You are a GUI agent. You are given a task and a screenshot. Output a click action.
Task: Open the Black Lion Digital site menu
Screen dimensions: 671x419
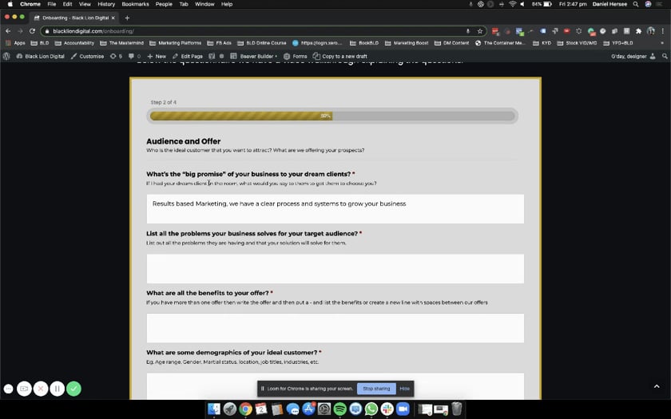(x=40, y=56)
